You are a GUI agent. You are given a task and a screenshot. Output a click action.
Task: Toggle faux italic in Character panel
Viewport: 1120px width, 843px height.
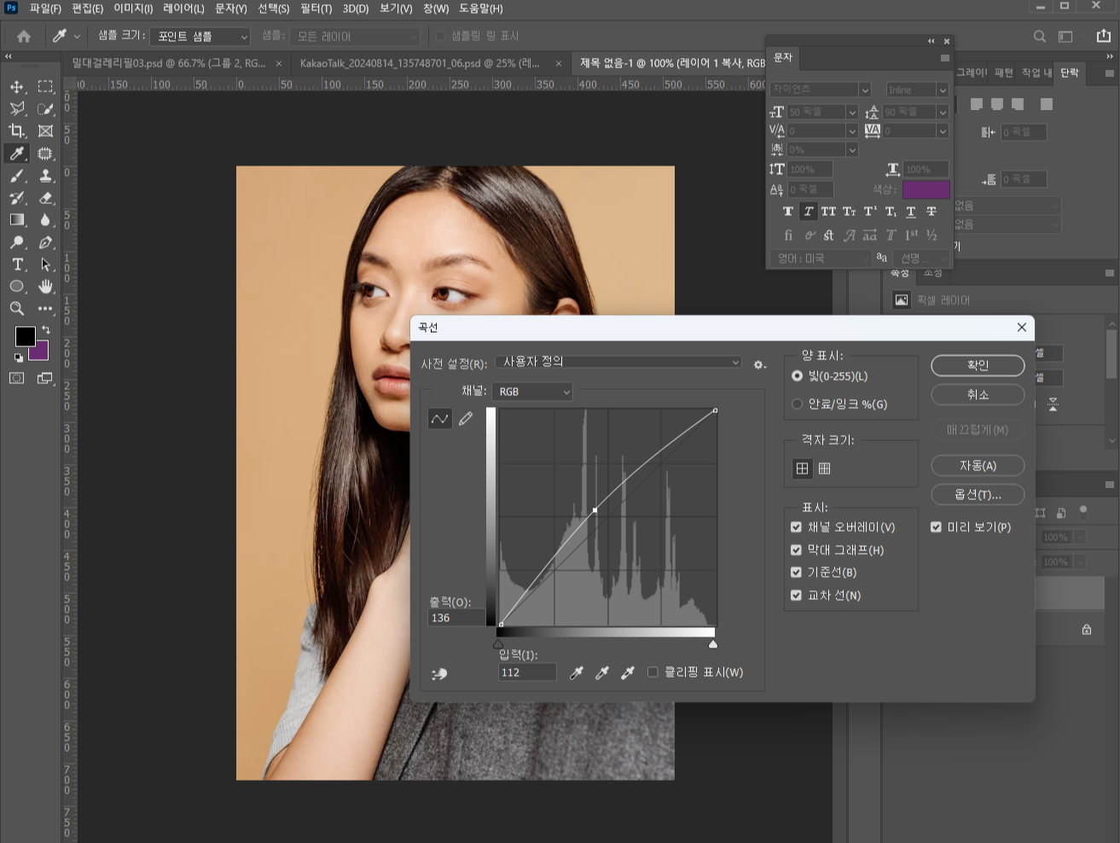808,212
